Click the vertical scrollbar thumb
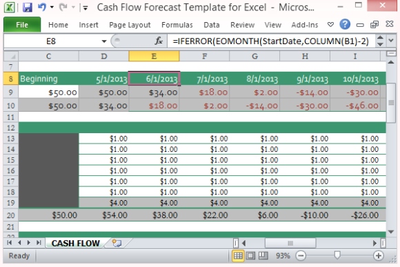The width and height of the screenshot is (400, 267). [391, 103]
